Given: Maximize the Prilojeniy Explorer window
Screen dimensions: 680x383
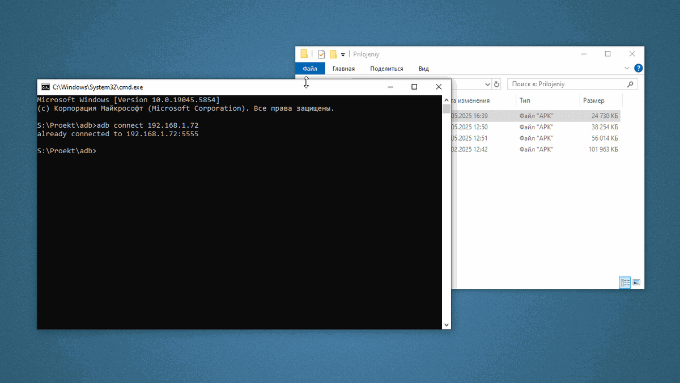Looking at the screenshot, I should coord(607,54).
